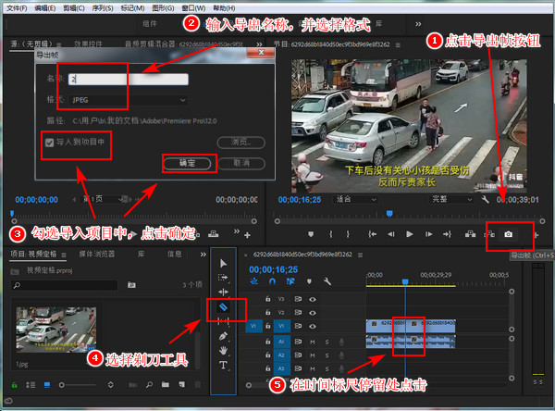Toggle sync lock on track A3
The width and height of the screenshot is (555, 411).
[x=298, y=368]
